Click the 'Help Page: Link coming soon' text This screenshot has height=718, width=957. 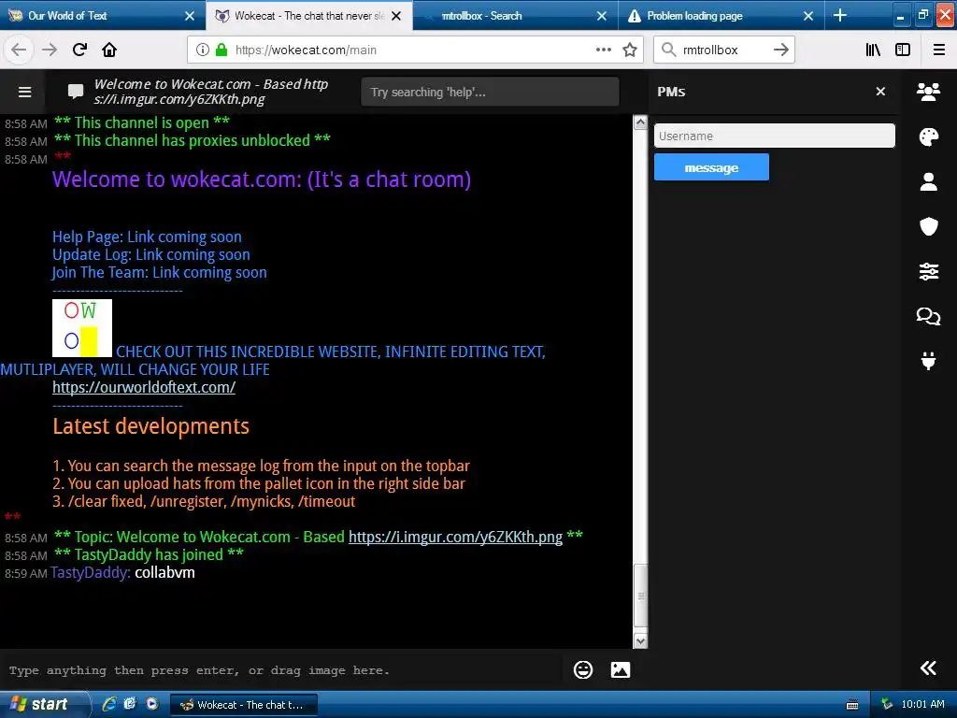point(147,237)
